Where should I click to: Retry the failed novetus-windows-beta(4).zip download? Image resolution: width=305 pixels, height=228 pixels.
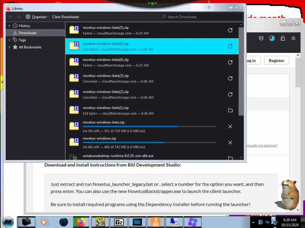pyautogui.click(x=230, y=62)
